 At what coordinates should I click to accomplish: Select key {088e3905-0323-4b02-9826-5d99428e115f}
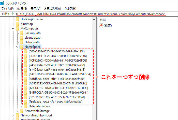57,51
